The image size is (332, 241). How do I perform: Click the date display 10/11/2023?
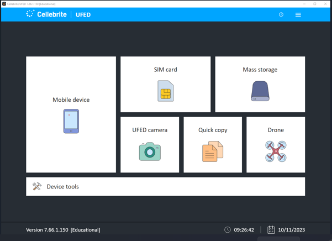click(292, 230)
